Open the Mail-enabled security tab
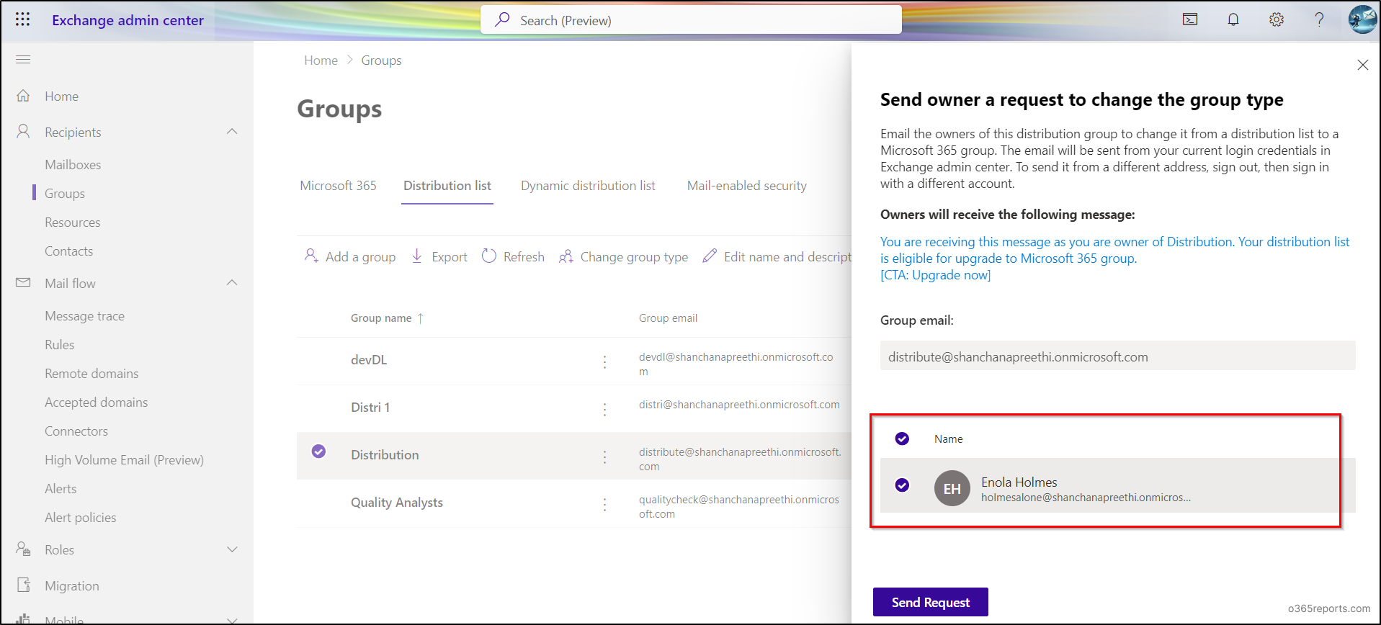The height and width of the screenshot is (625, 1381). click(746, 186)
